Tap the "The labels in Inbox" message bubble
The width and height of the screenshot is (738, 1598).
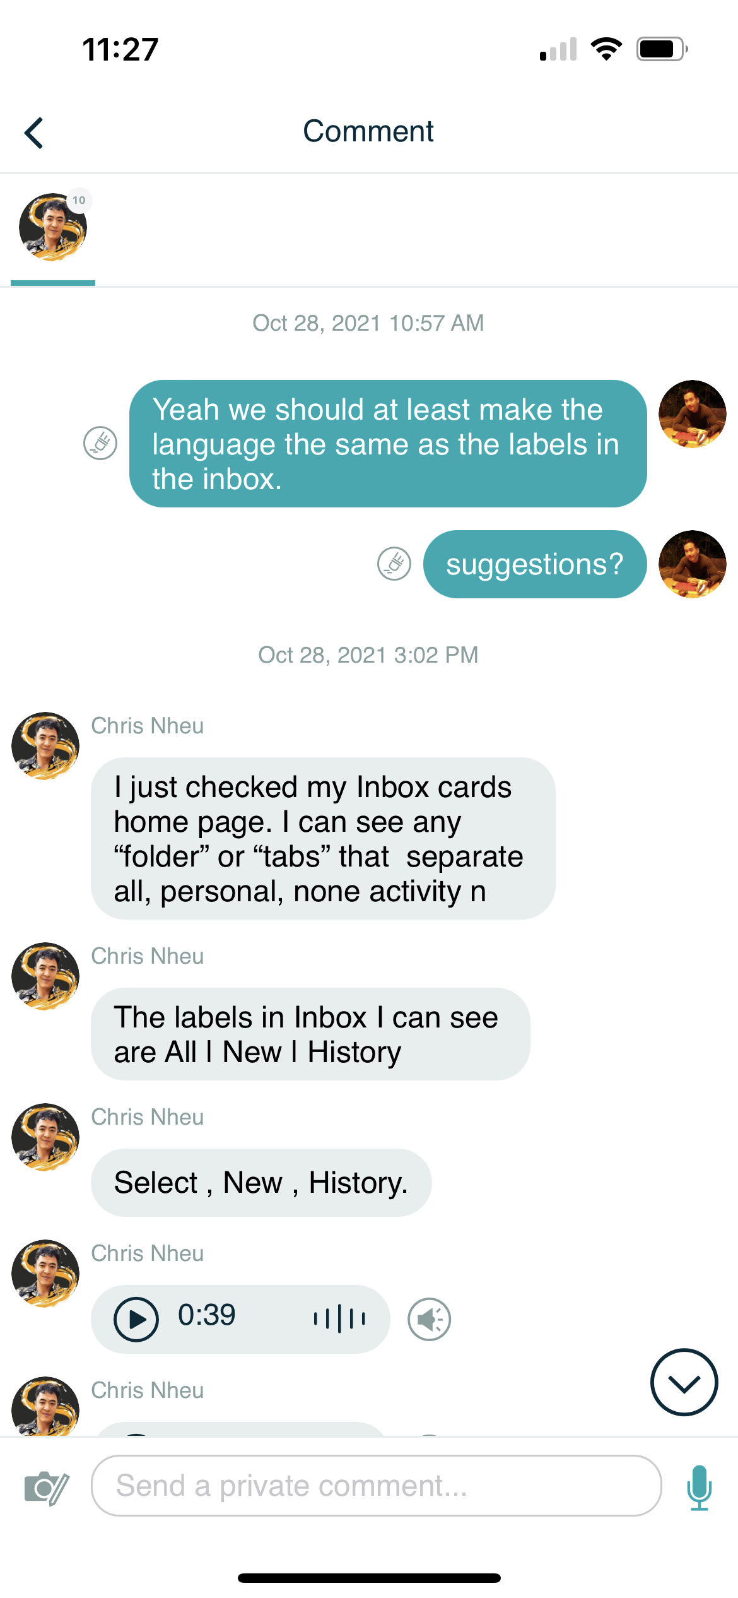(x=310, y=1034)
